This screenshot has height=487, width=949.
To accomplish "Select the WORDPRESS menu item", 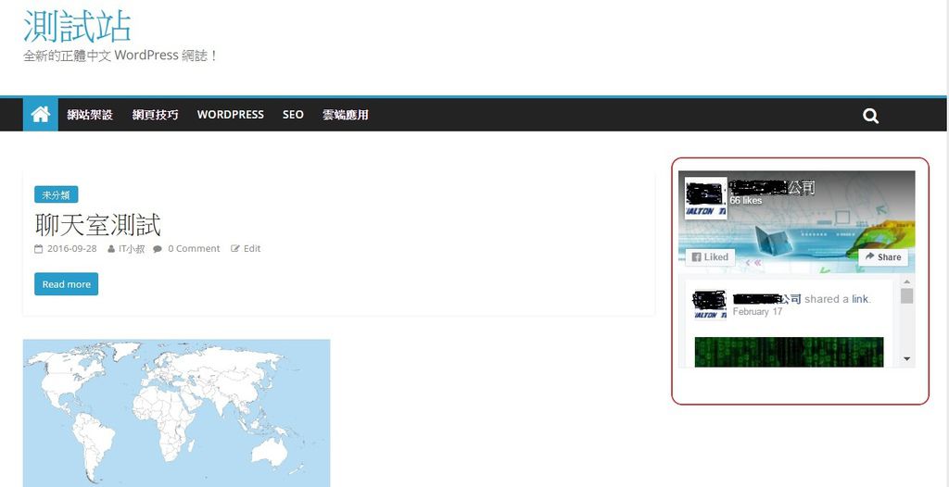I will pos(231,114).
